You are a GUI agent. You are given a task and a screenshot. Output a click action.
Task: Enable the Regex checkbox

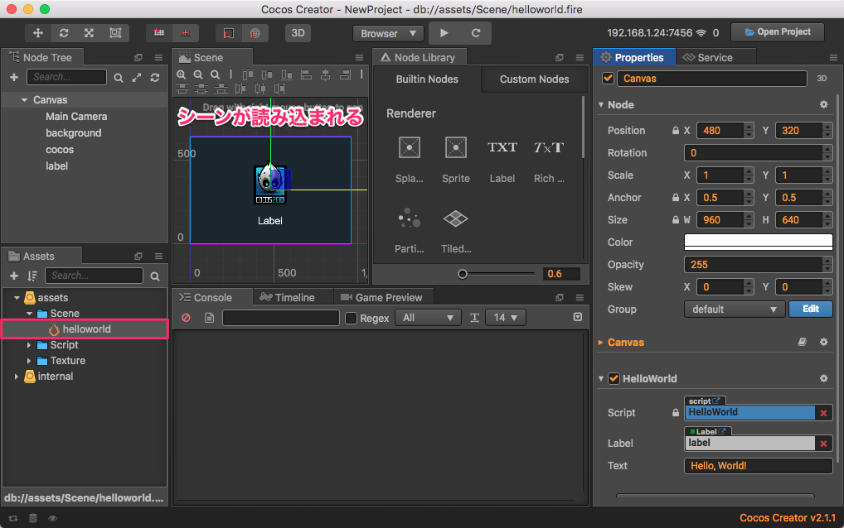[x=351, y=318]
